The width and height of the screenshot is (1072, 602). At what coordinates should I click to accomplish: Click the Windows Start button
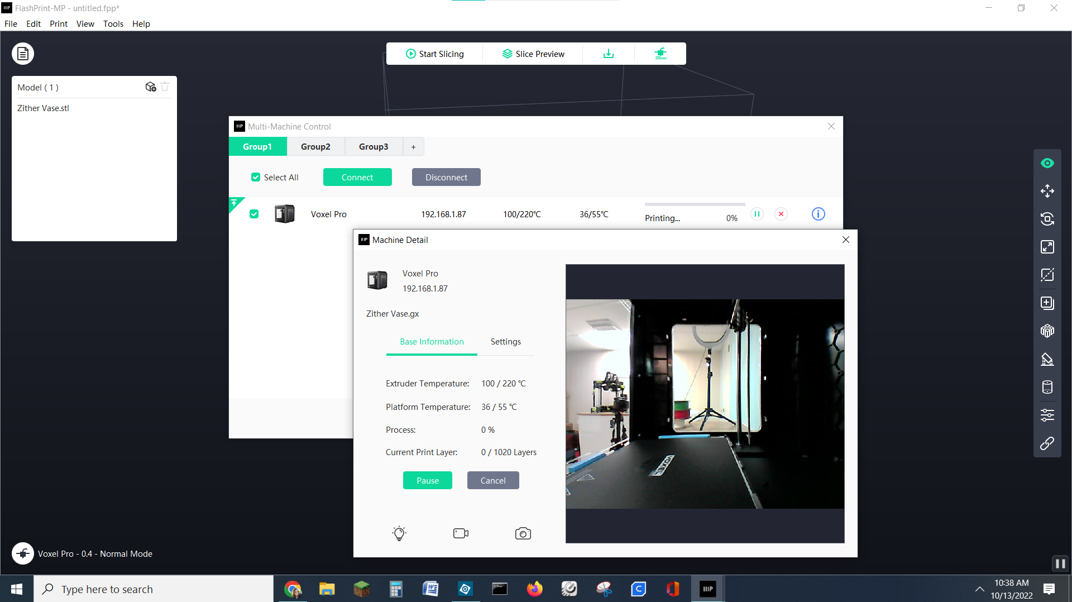pos(17,589)
